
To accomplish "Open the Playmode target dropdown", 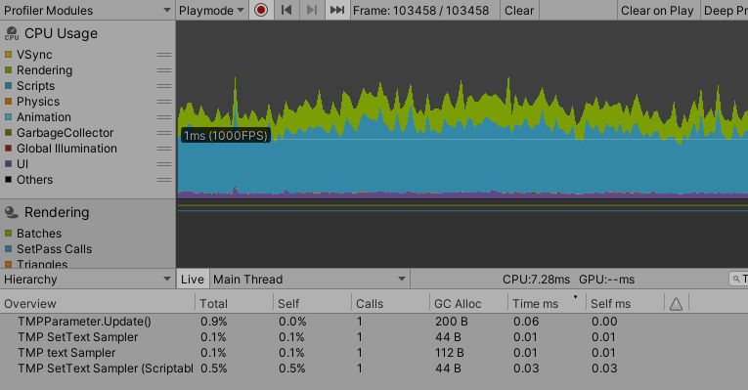I will (x=211, y=11).
